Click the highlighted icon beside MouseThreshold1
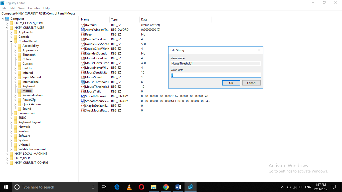The image size is (342, 192). click(82, 82)
